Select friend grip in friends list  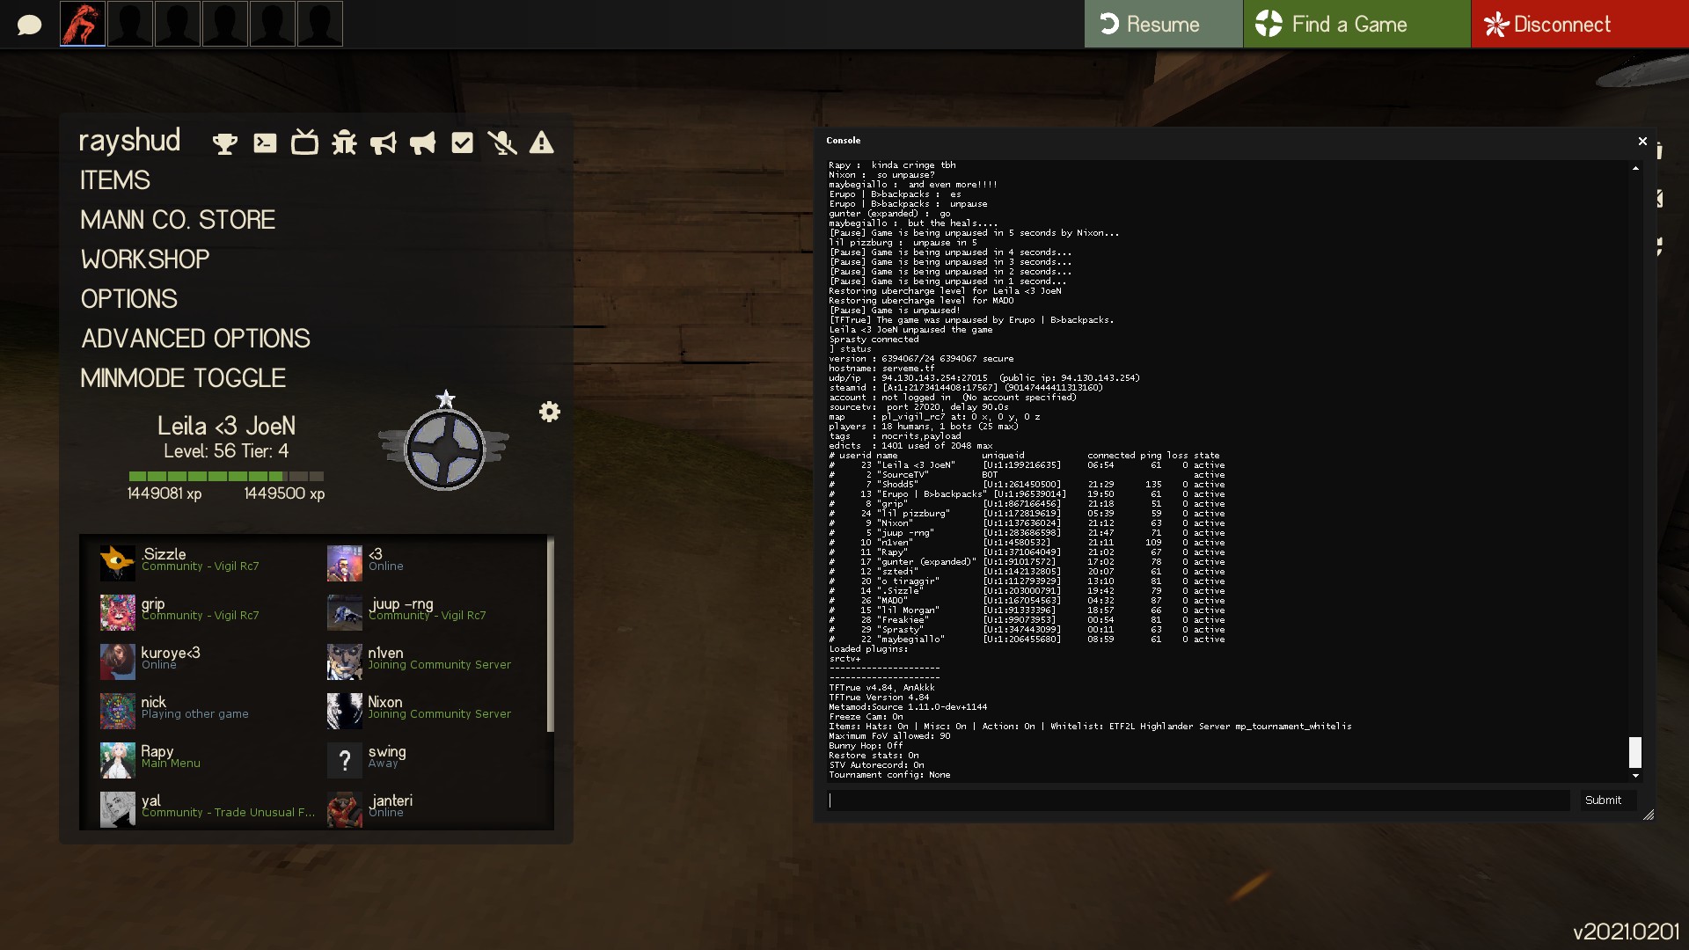(x=207, y=611)
